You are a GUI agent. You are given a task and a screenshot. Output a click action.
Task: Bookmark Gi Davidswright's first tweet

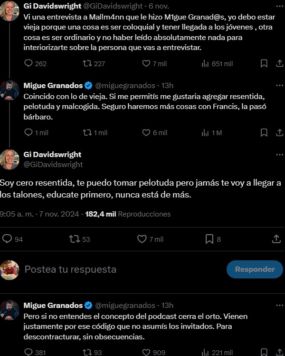click(264, 64)
